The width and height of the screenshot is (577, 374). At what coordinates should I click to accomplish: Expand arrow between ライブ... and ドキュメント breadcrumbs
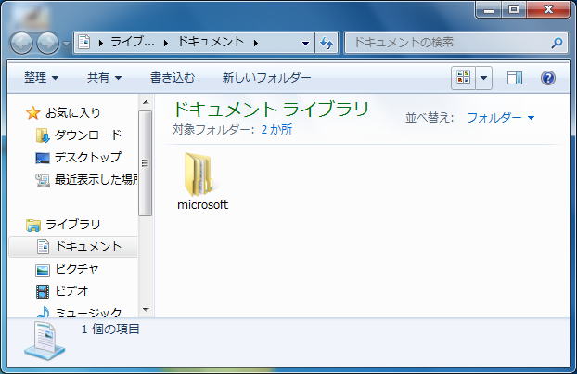coord(166,43)
